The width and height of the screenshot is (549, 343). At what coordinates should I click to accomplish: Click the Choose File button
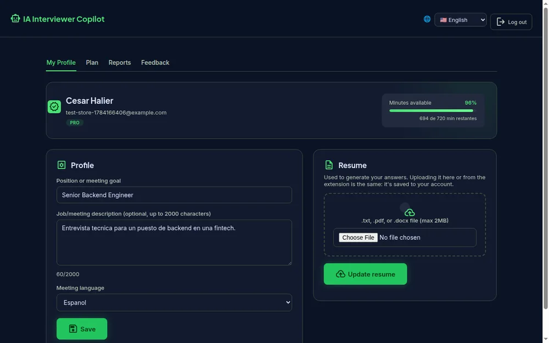pyautogui.click(x=358, y=238)
